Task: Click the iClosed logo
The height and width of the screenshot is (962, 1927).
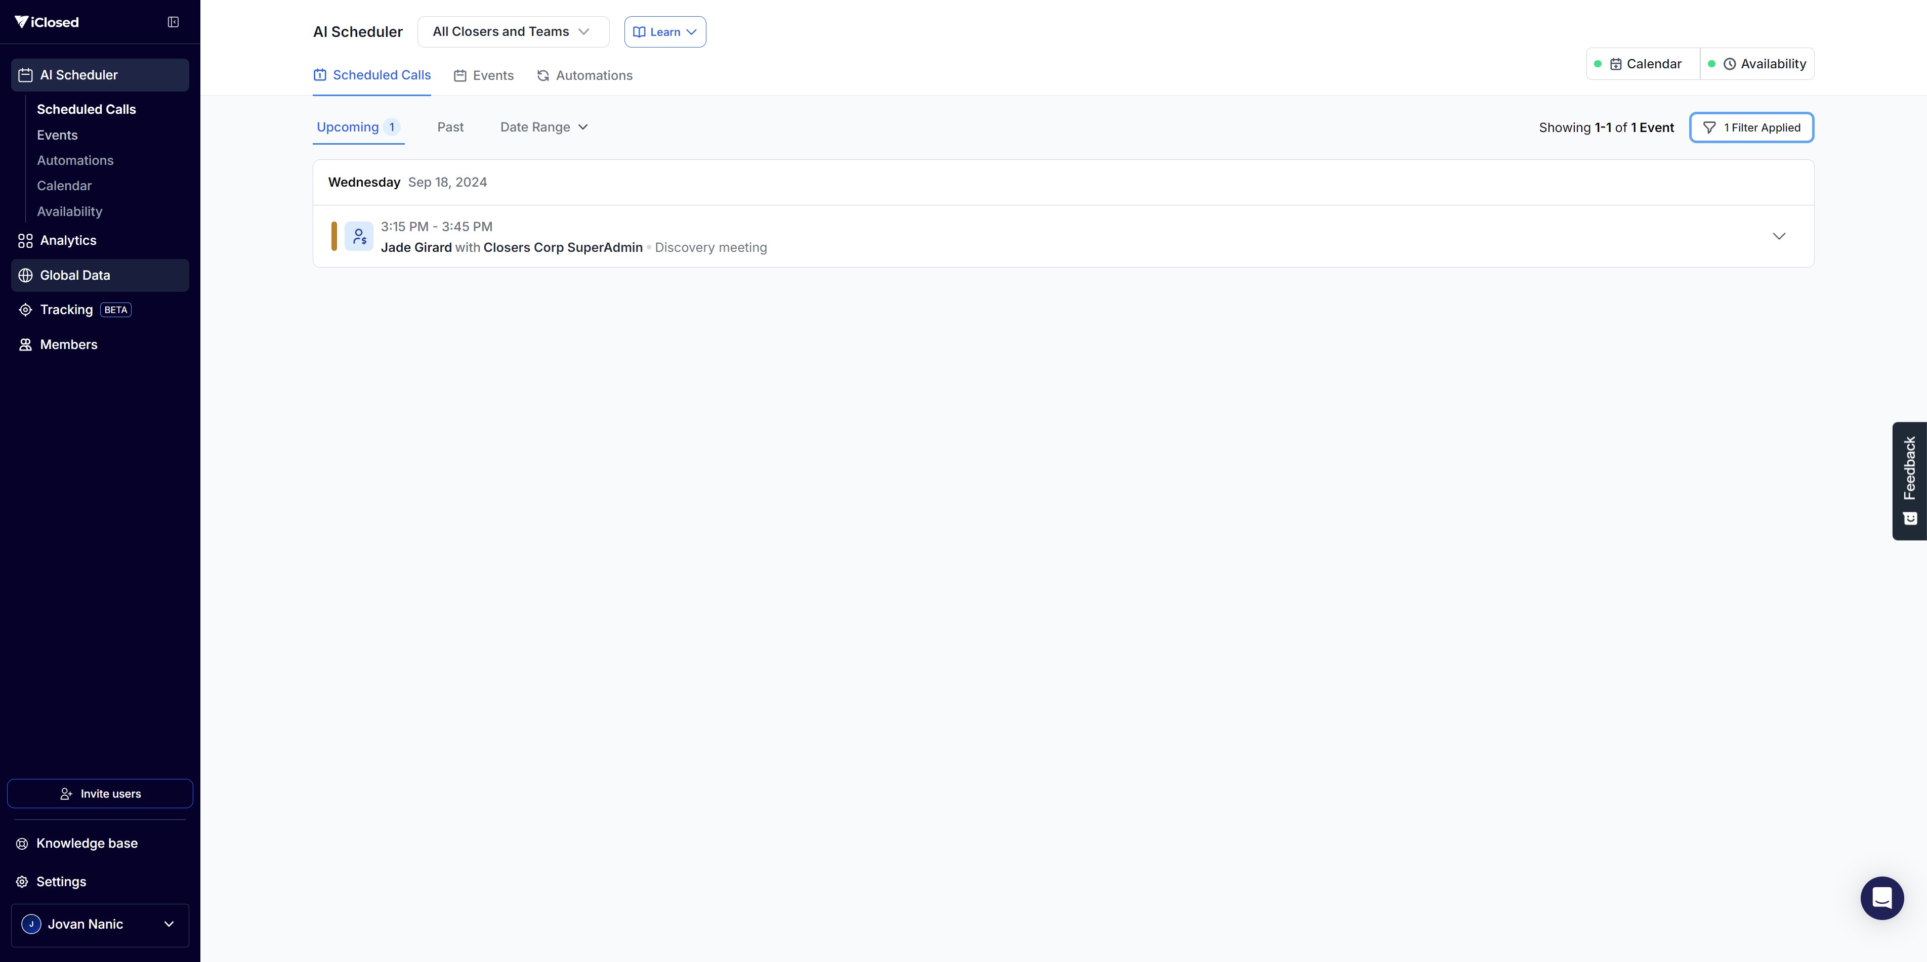Action: pyautogui.click(x=47, y=22)
